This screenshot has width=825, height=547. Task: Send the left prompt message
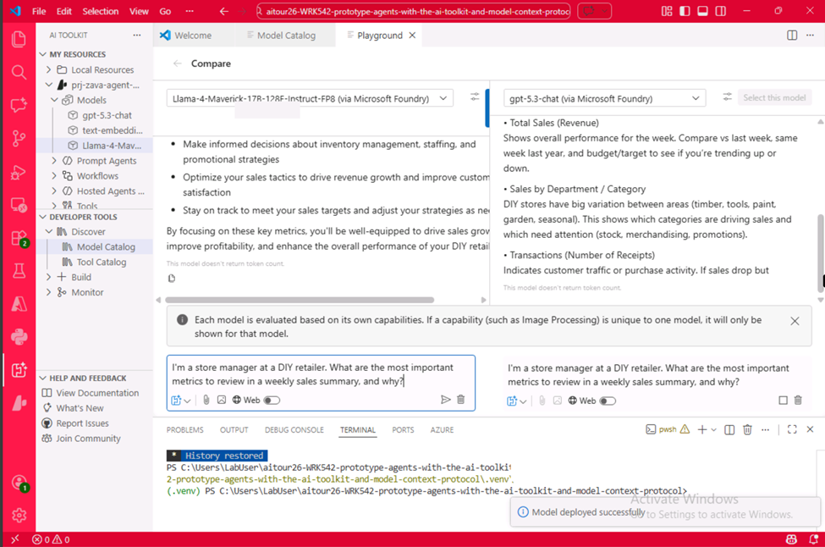[x=446, y=400]
